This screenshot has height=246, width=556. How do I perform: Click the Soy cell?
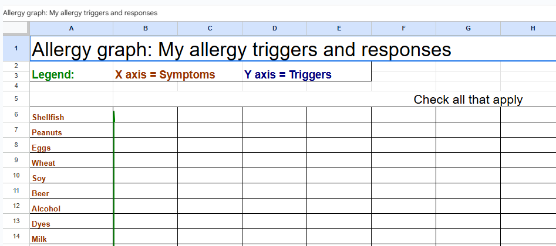39,178
